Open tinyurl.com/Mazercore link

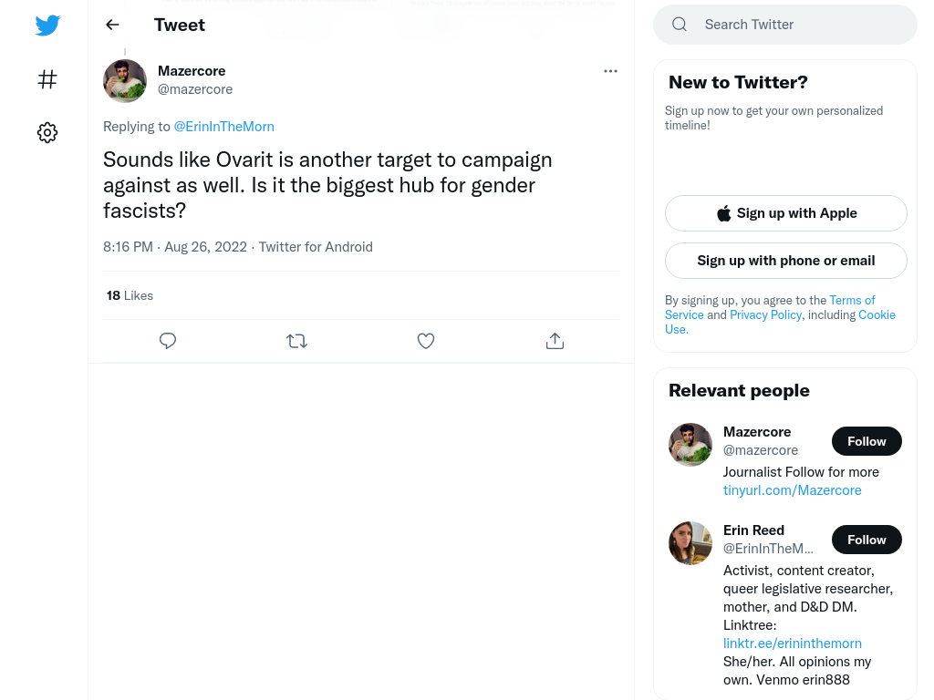(793, 490)
